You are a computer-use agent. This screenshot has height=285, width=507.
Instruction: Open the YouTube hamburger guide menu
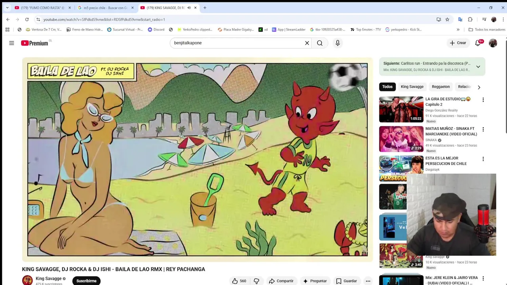[x=11, y=43]
